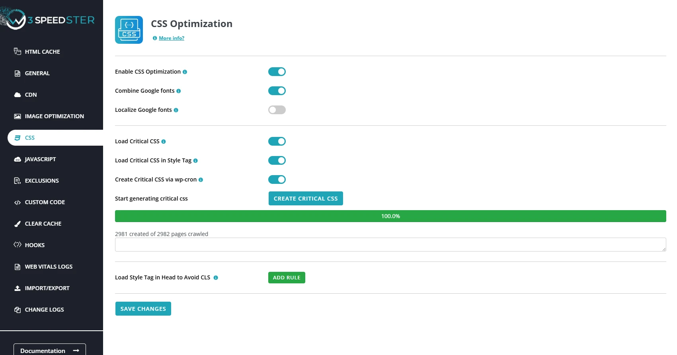
Task: Switch off Combine Google fonts
Action: (x=277, y=91)
